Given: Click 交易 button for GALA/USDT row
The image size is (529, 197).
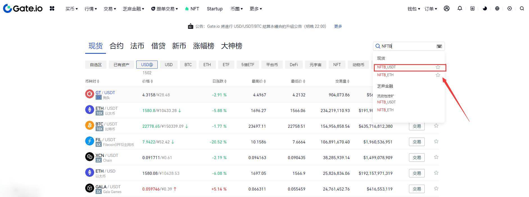Looking at the screenshot, I should point(417,189).
